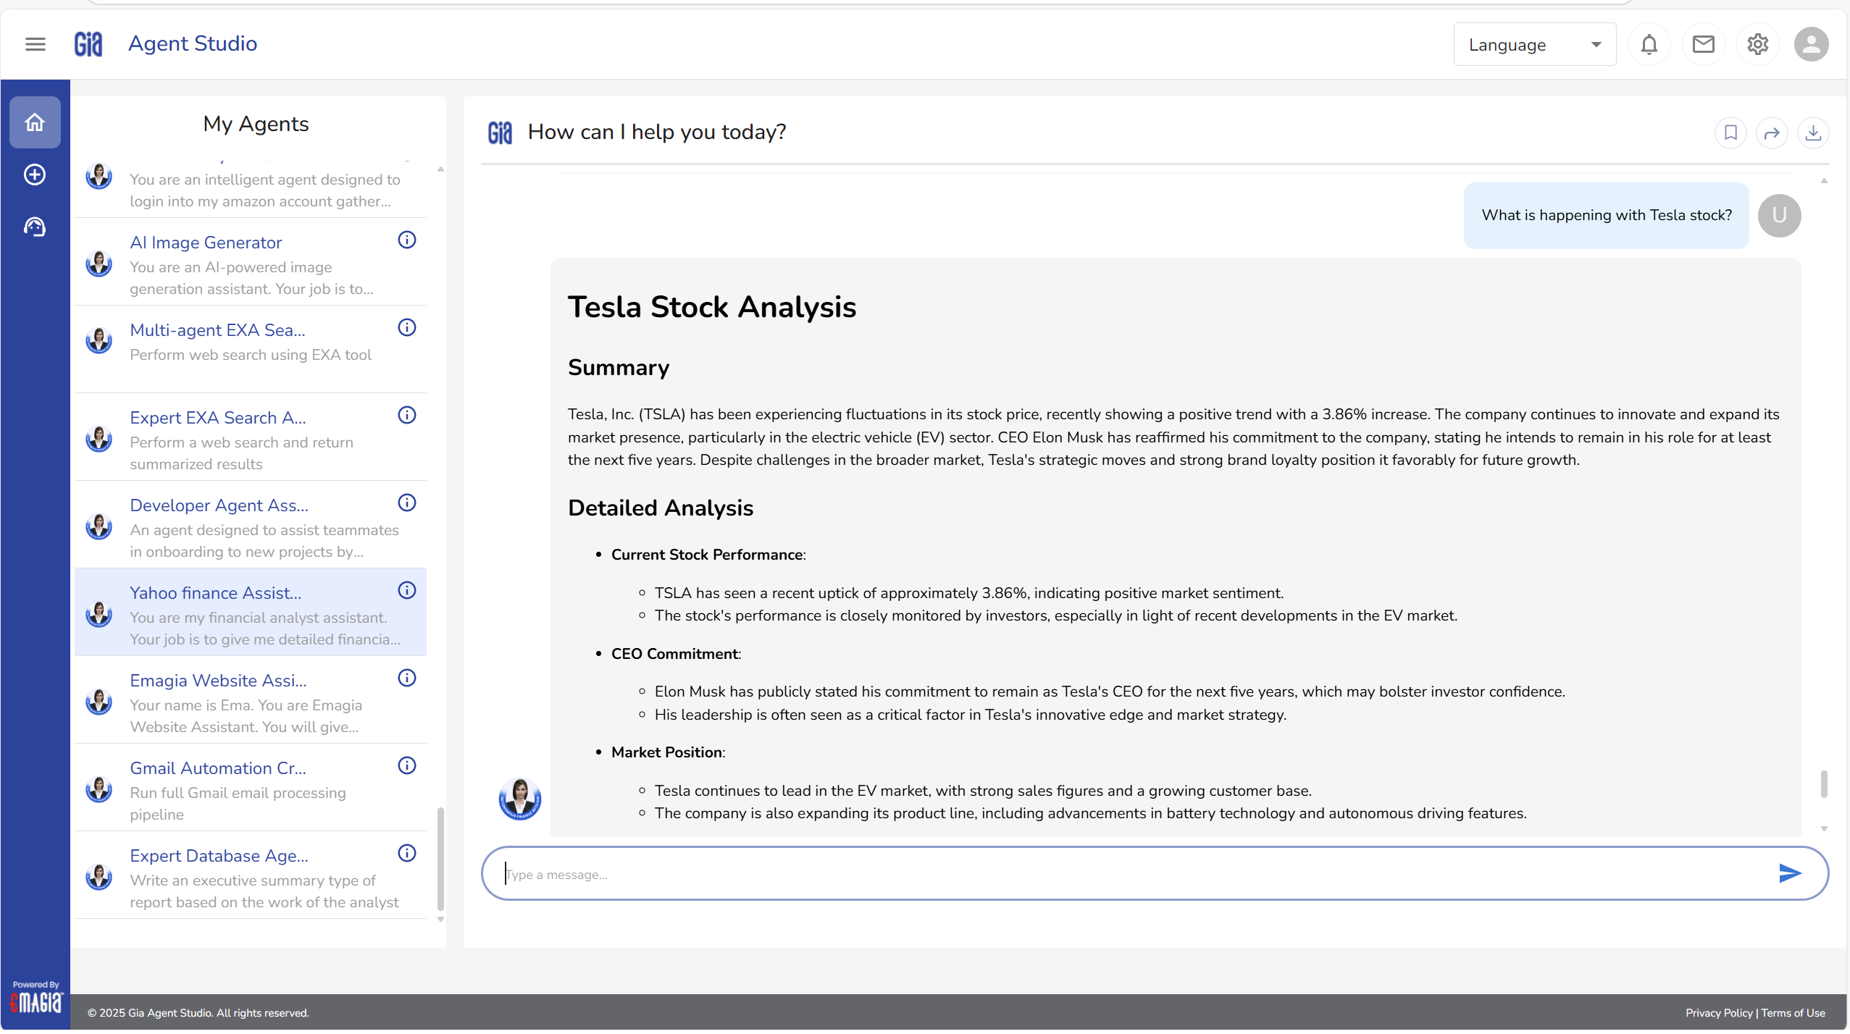Screen dimensions: 1850x1034
Task: Show info for Expert Database Agent
Action: pos(407,853)
